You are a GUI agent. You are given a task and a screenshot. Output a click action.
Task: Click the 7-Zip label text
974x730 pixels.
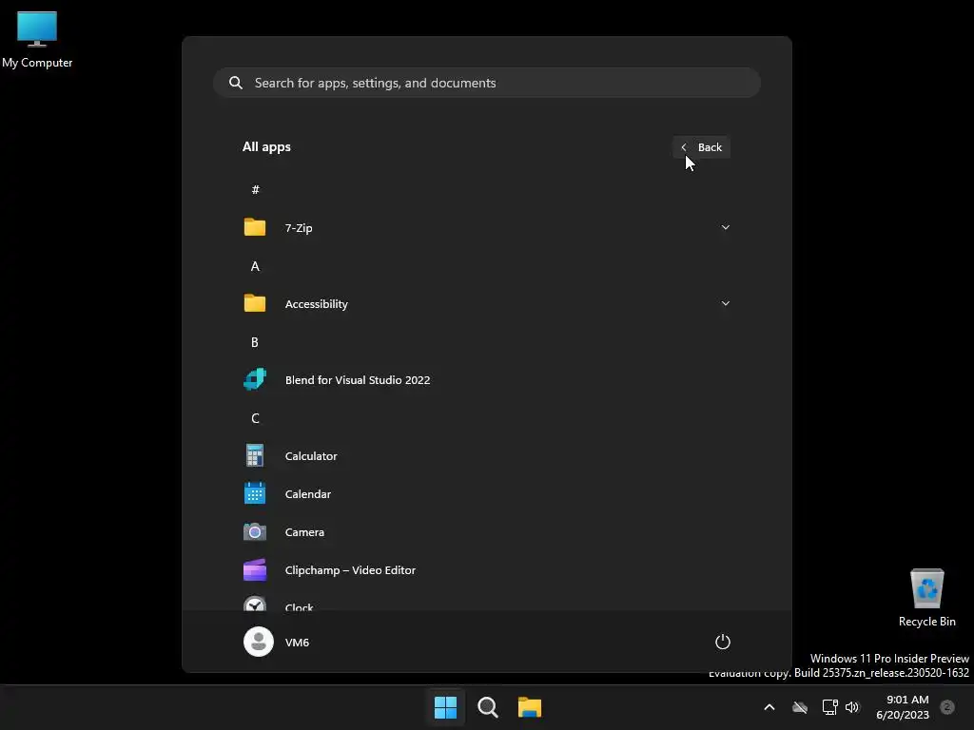click(299, 228)
